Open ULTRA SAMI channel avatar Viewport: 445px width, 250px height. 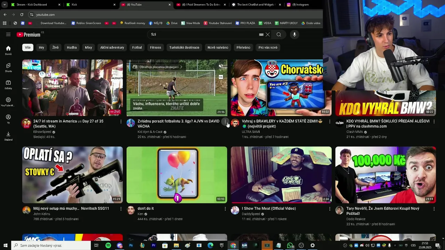(235, 123)
